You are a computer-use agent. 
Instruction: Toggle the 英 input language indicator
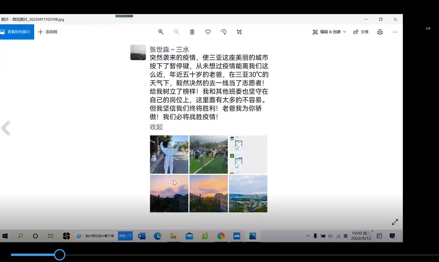345,236
